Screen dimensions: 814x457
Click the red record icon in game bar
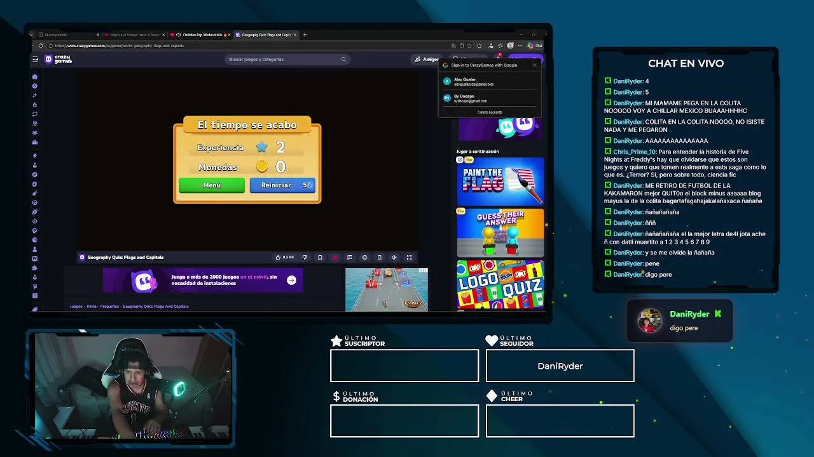(x=335, y=257)
